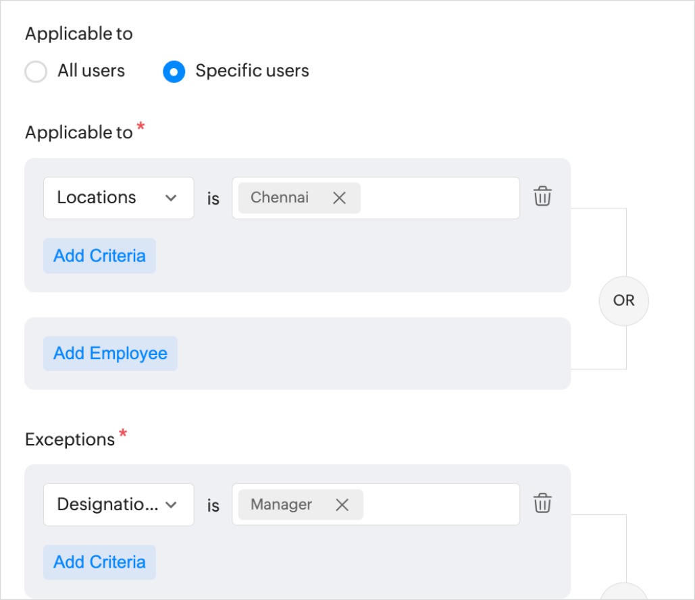Screen dimensions: 695x600
Task: Click Add Criteria below the Designation row
Action: point(99,562)
